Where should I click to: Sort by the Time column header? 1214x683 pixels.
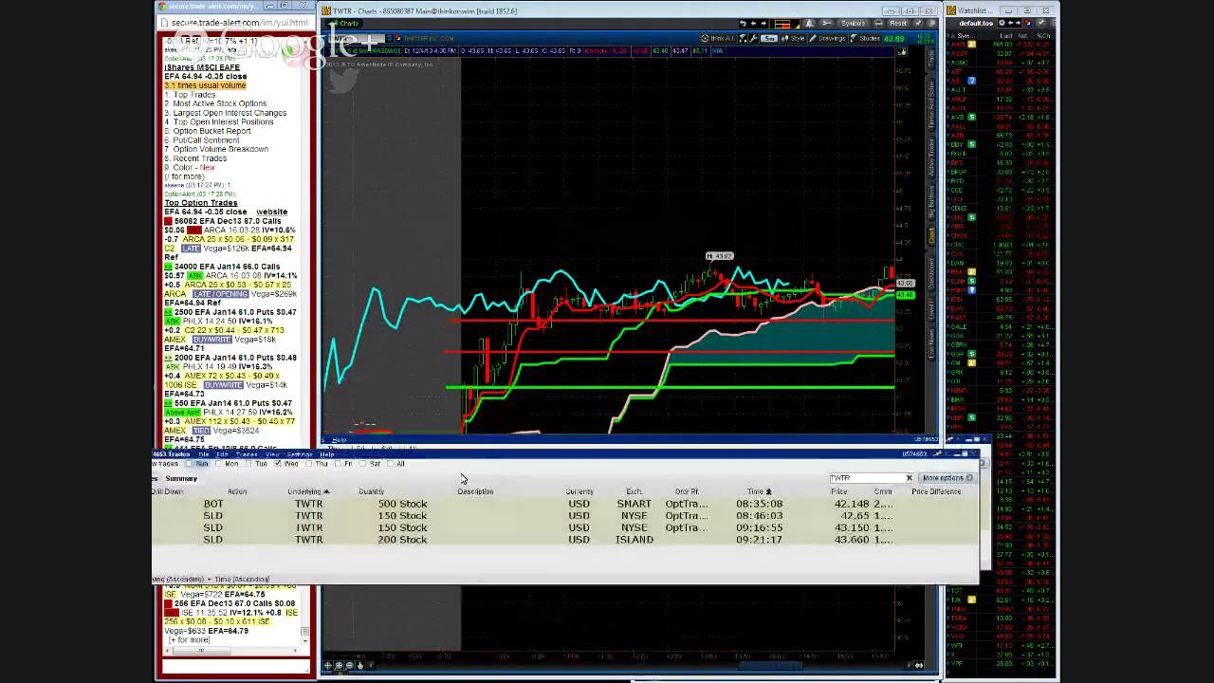click(x=759, y=491)
